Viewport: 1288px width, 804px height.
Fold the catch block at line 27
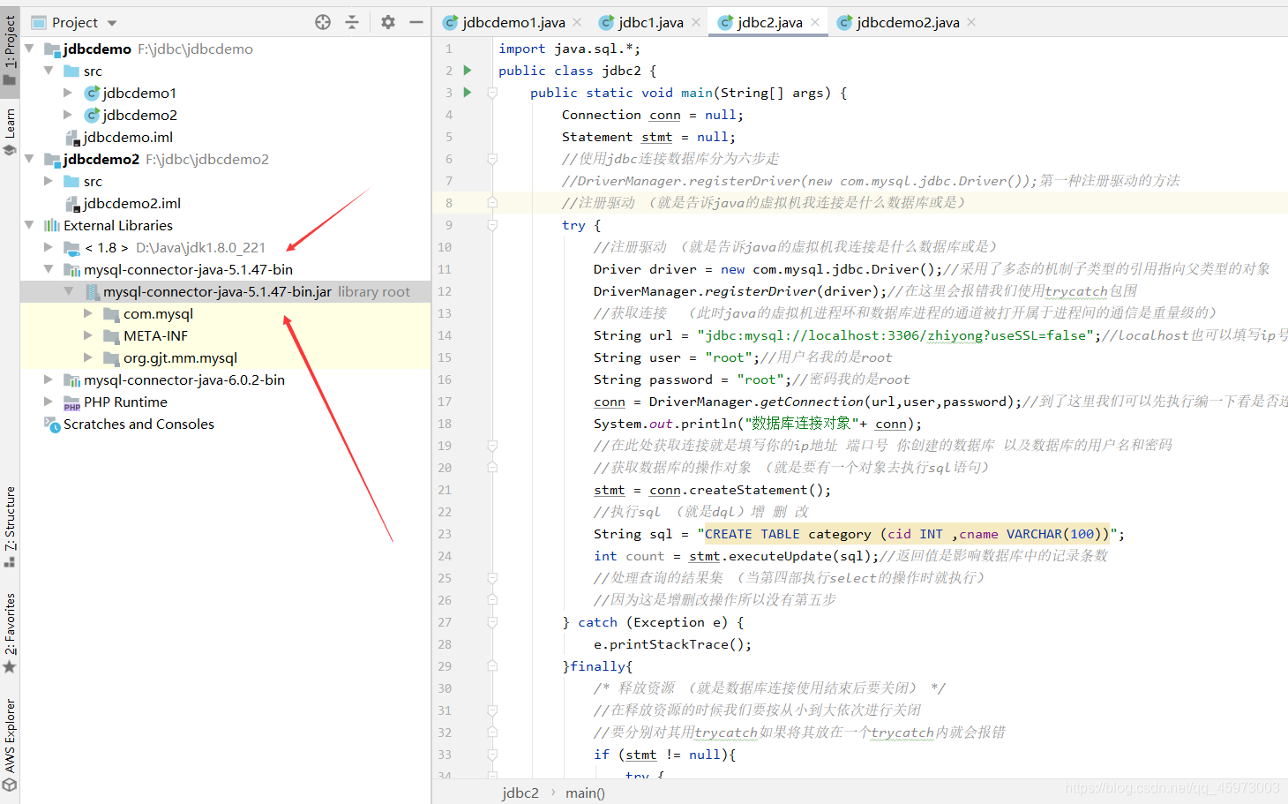click(492, 622)
